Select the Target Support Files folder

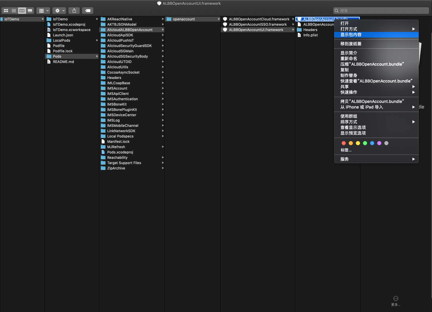132,163
